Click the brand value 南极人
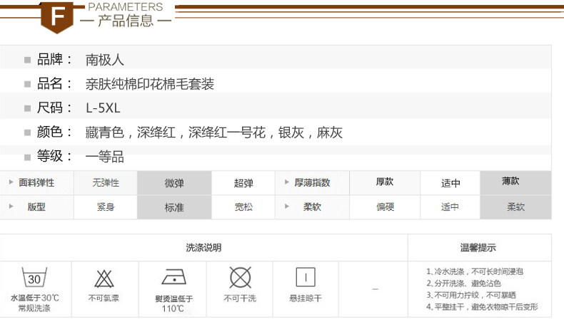 point(105,60)
